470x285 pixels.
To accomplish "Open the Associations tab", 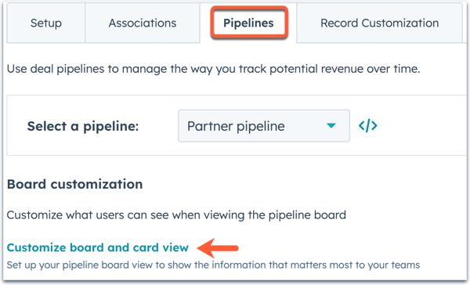I will pyautogui.click(x=143, y=23).
